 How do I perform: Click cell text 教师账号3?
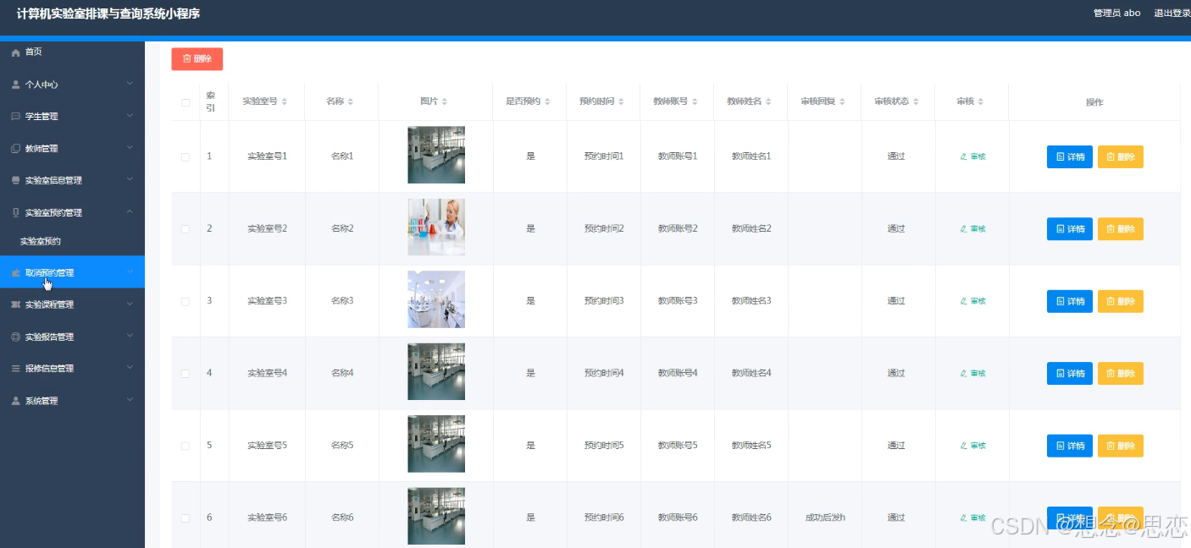[x=678, y=301]
